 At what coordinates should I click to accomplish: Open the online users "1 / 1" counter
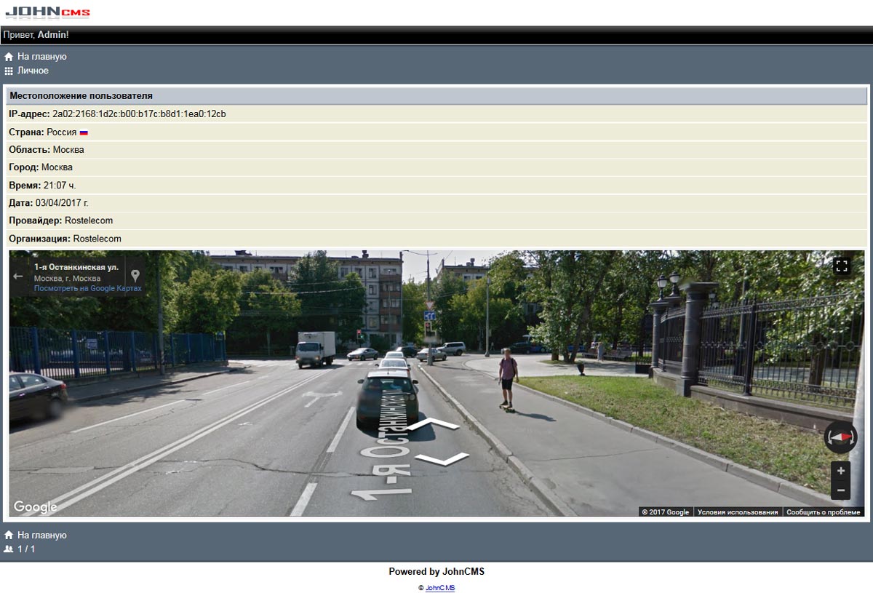pyautogui.click(x=25, y=549)
